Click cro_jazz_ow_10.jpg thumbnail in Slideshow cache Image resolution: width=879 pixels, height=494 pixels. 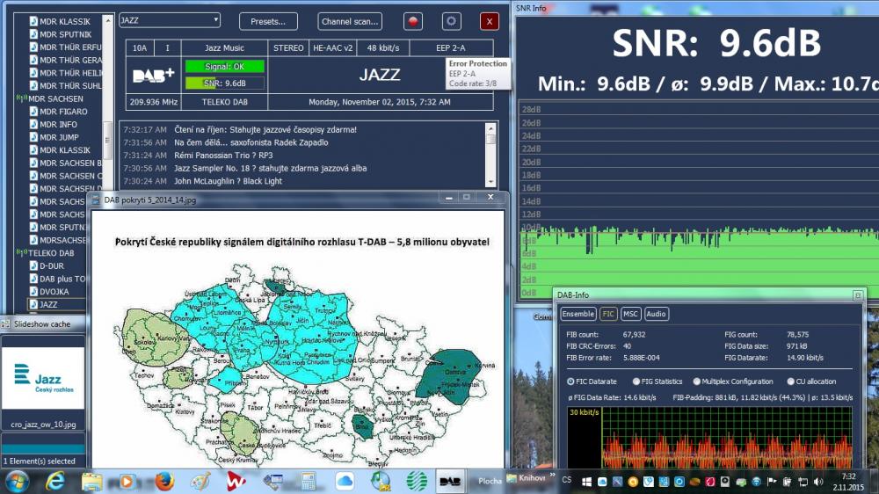pos(43,379)
